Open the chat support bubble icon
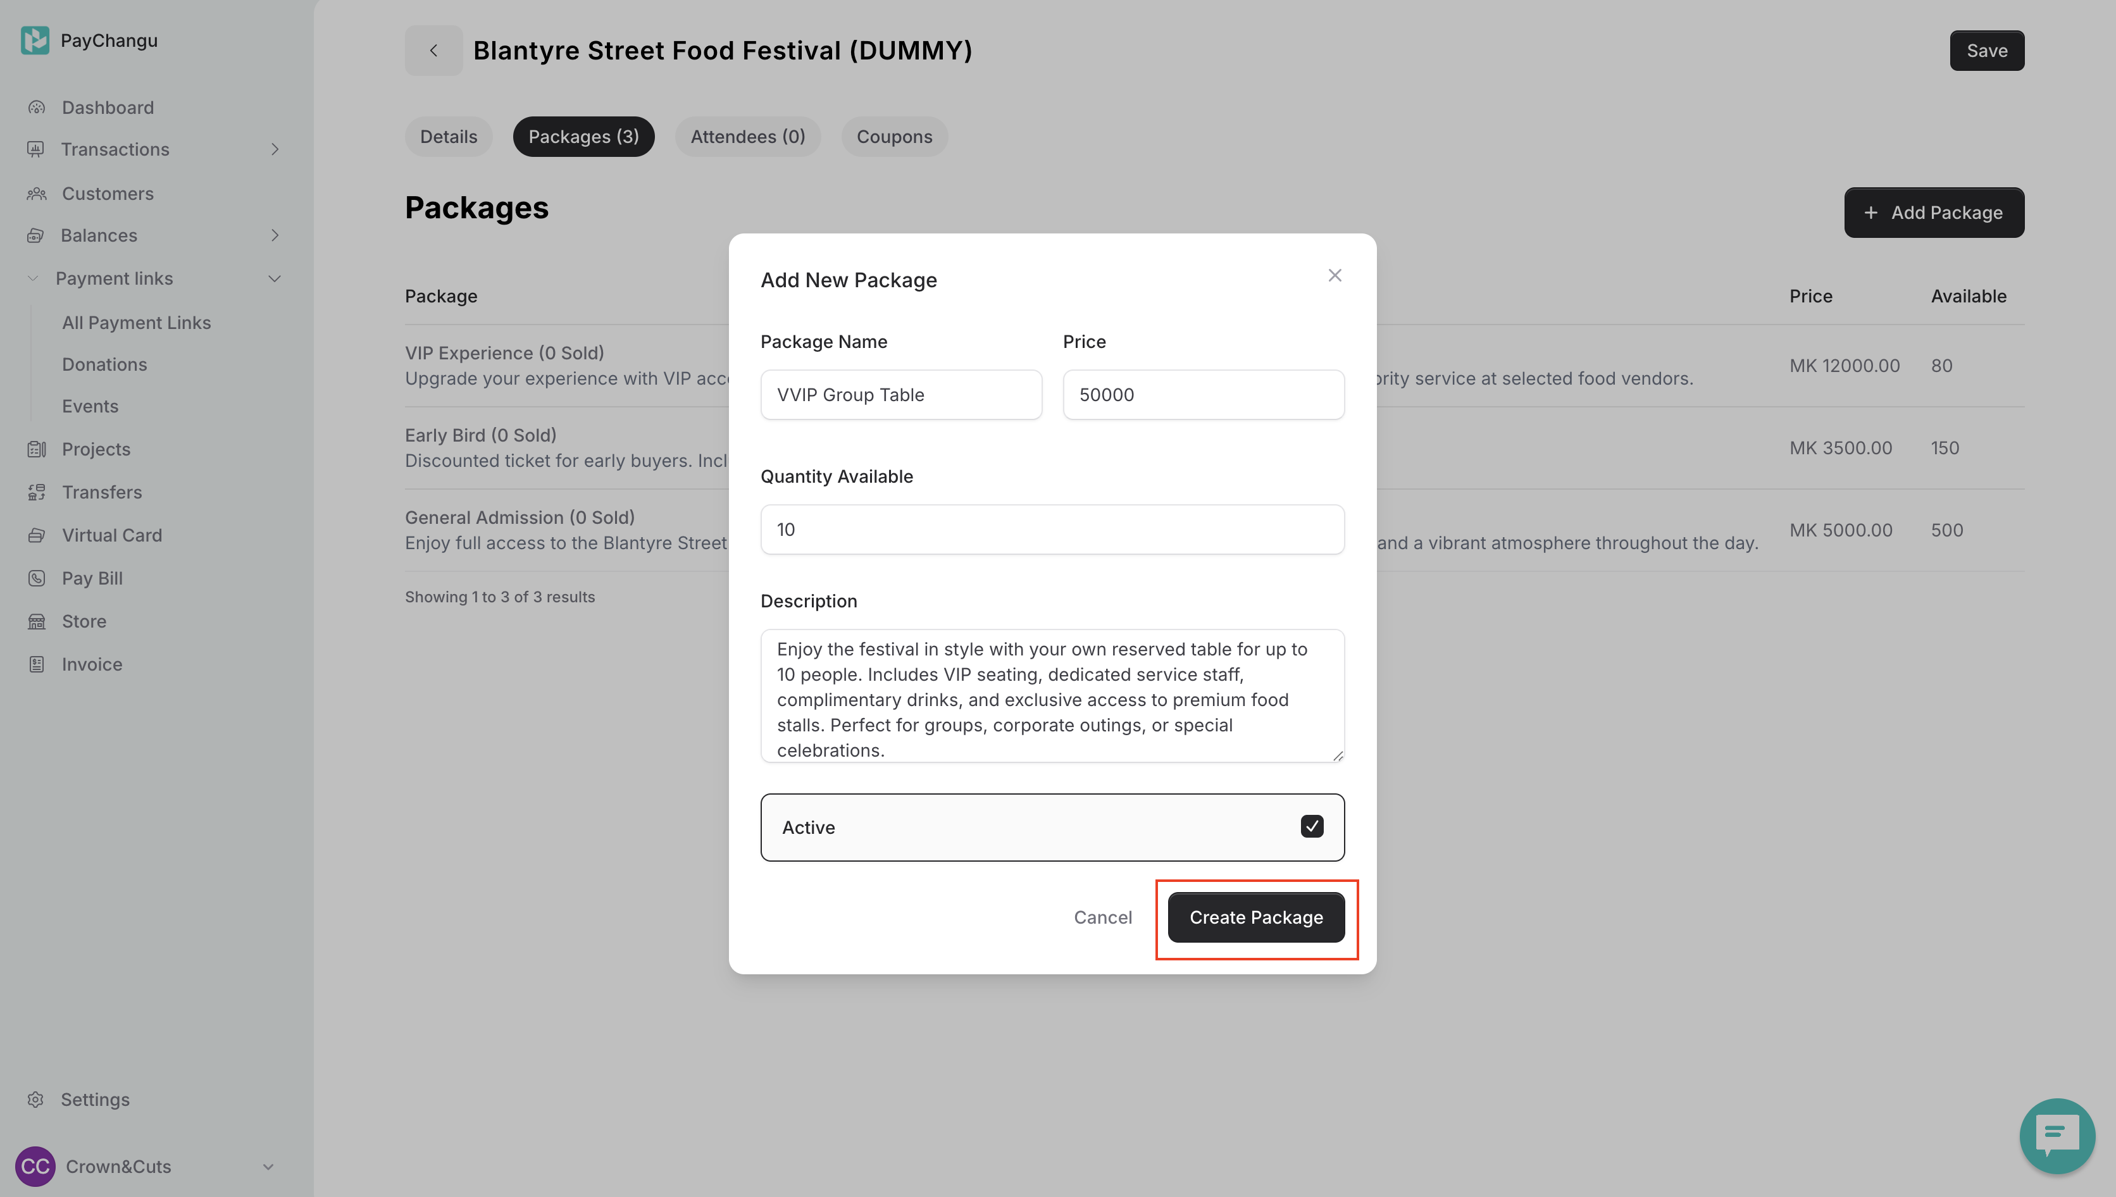 pos(2057,1136)
